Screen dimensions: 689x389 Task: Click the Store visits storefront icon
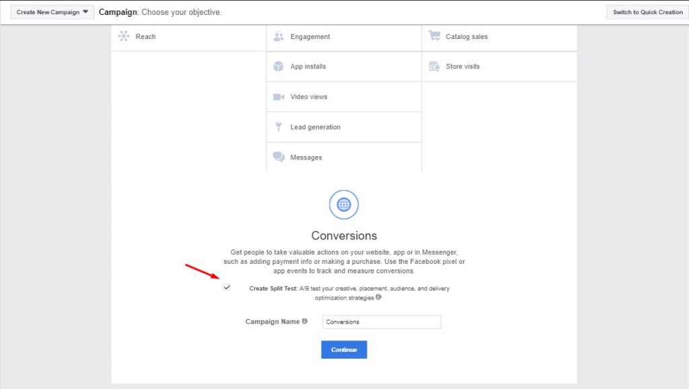(434, 66)
